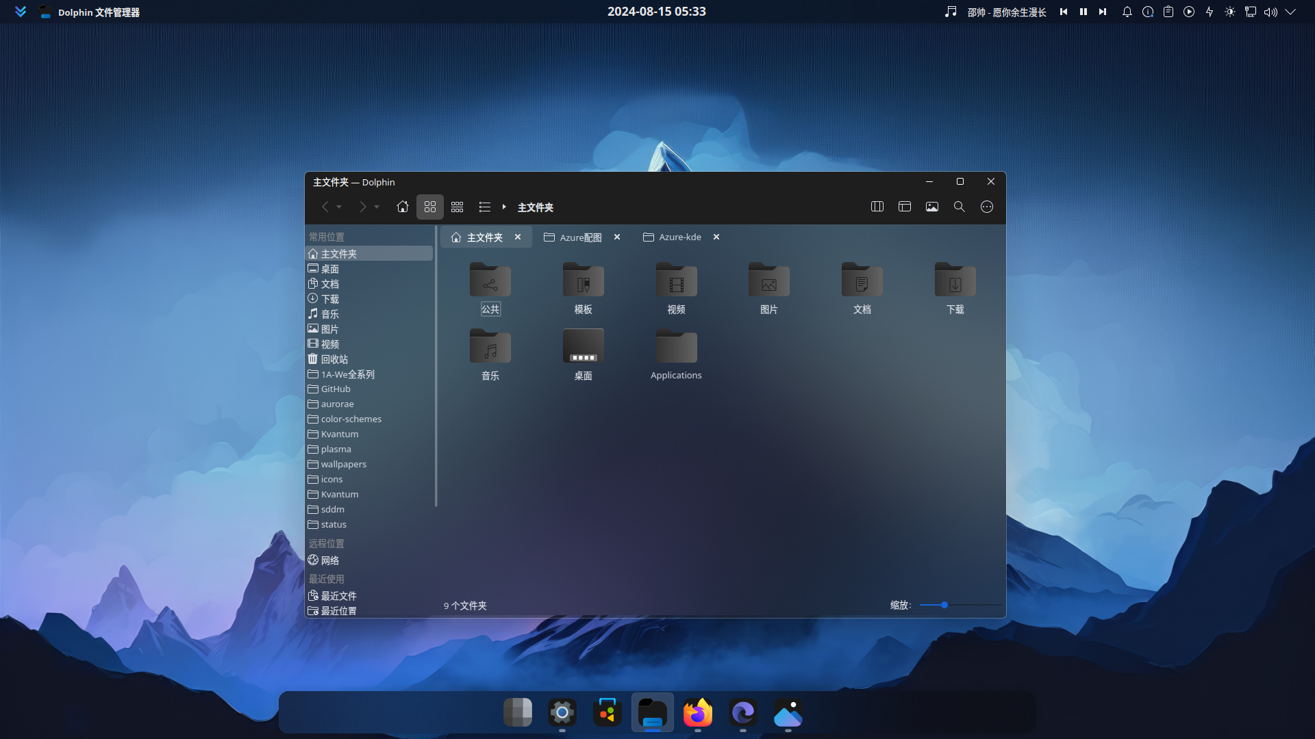Select the Applications folder
The image size is (1315, 739).
coord(677,354)
